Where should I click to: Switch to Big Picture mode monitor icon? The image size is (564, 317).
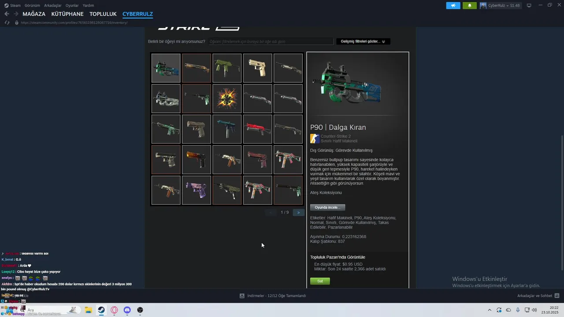[x=529, y=5]
